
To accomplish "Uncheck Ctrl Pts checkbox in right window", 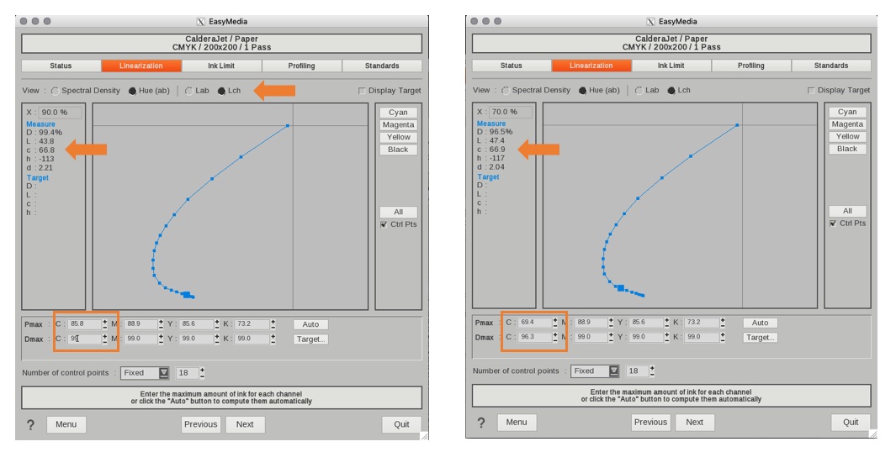I will (x=831, y=223).
